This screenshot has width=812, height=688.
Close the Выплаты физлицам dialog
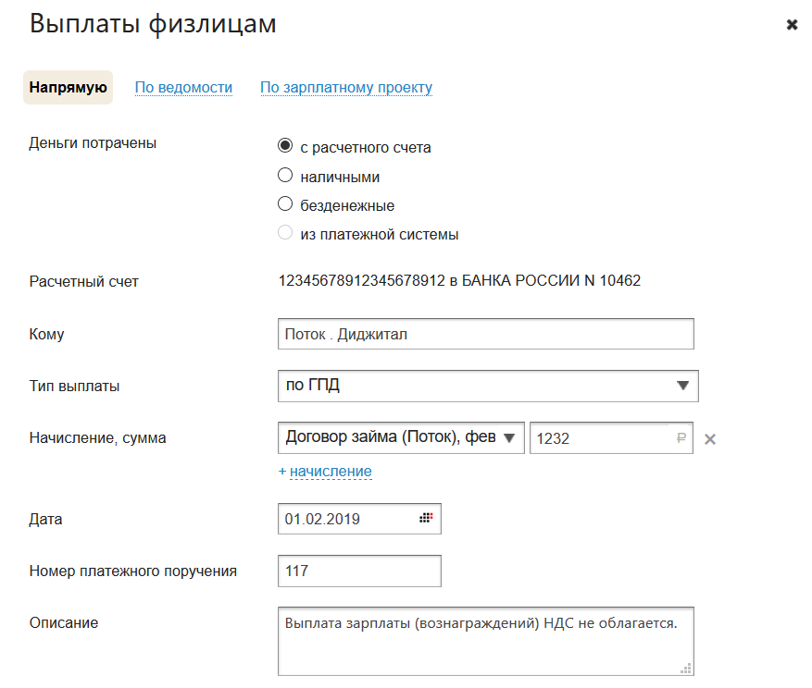click(792, 25)
